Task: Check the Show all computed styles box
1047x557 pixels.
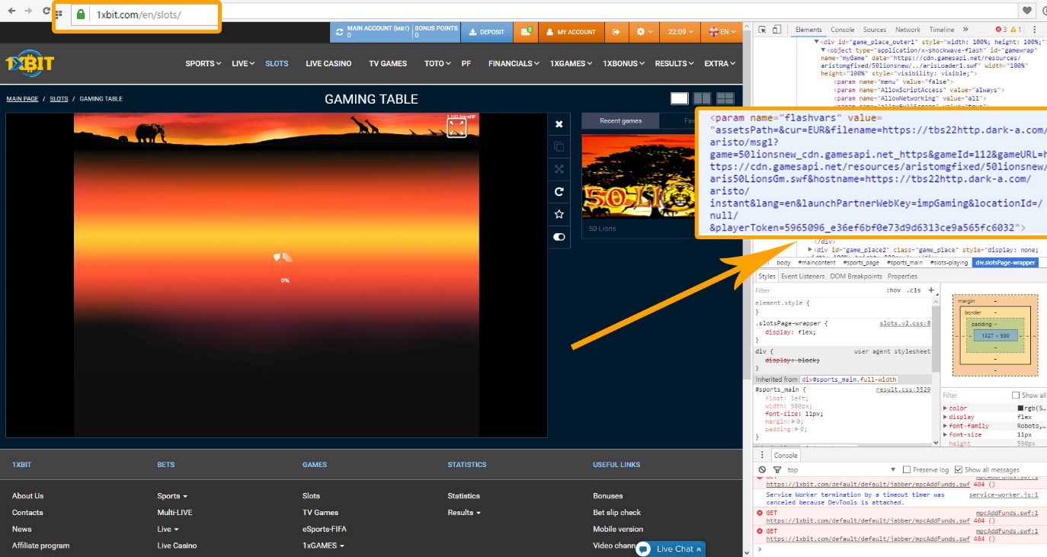Action: (1015, 395)
